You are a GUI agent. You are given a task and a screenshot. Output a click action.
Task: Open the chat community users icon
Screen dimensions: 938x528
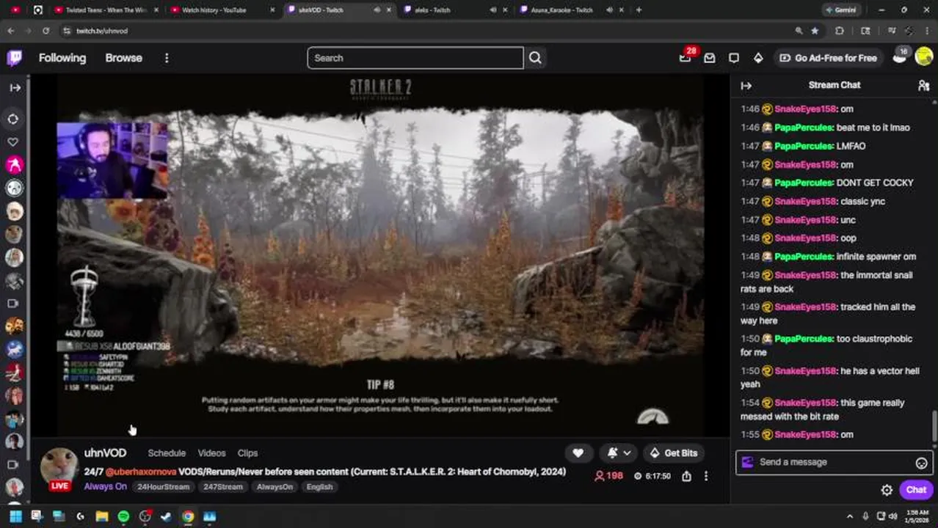tap(923, 86)
